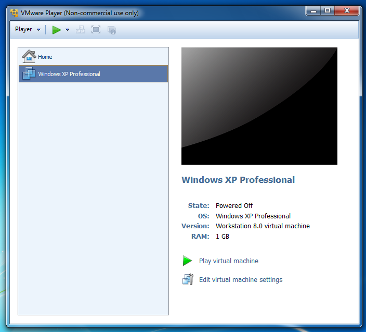Click the Workstation 8.0 virtual machine text
This screenshot has height=332, width=366.
pos(263,226)
